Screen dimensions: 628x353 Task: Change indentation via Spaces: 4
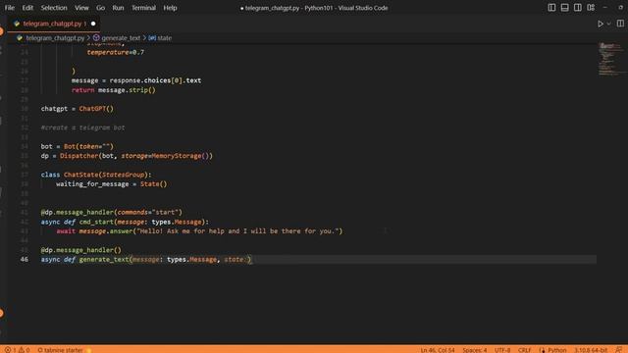tap(475, 350)
